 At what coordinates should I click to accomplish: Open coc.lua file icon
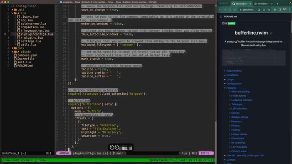(19, 20)
